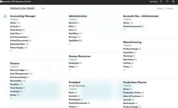Click Explore under Production Planner
This screenshot has height=108, width=178.
pos(127,86)
